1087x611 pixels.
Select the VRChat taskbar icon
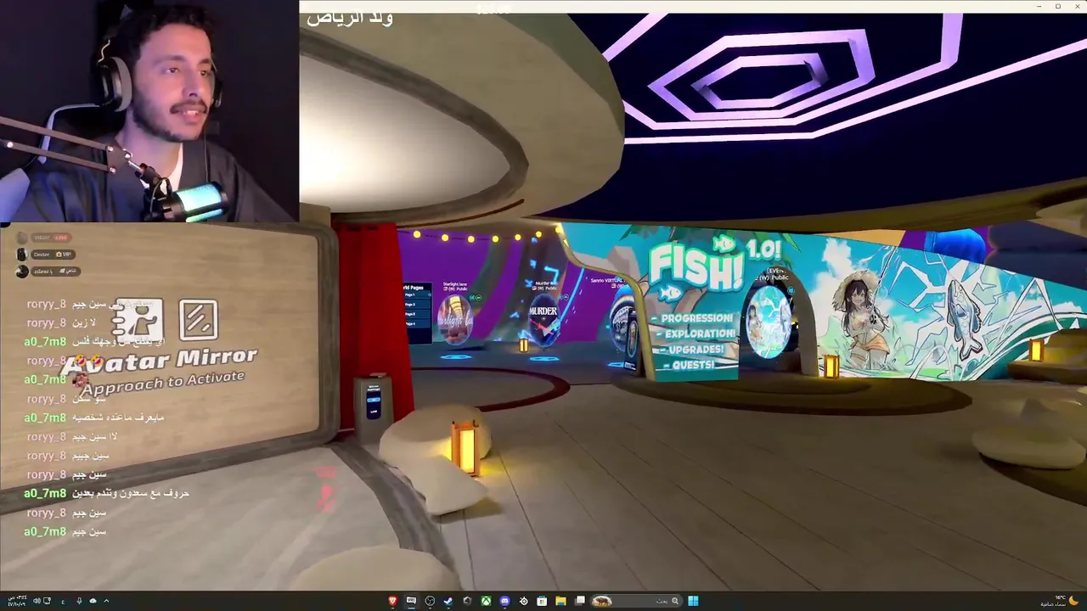point(411,601)
